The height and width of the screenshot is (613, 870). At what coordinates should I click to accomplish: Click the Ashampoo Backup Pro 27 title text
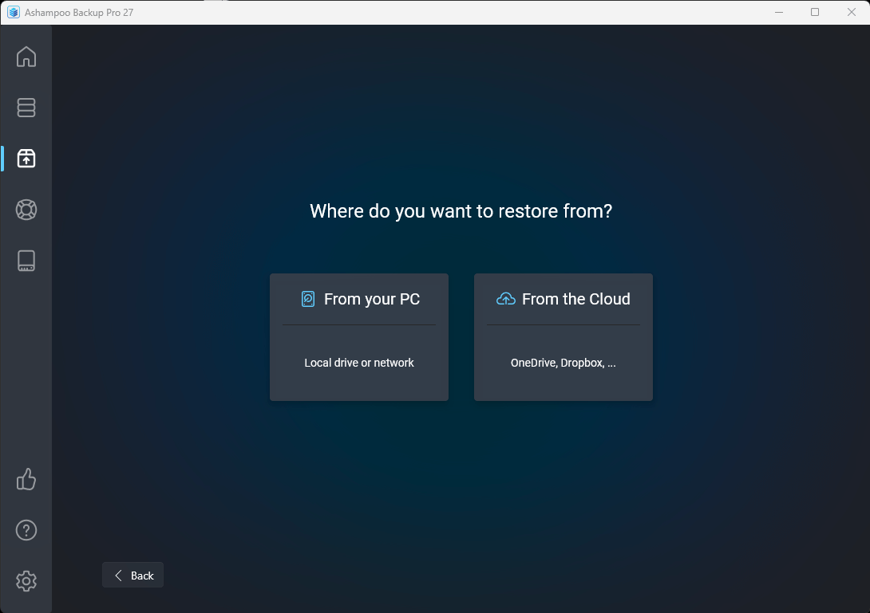pyautogui.click(x=77, y=12)
